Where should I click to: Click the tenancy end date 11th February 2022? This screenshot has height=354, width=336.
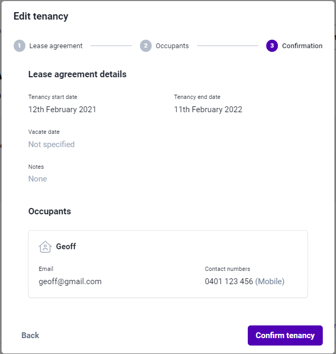[208, 110]
